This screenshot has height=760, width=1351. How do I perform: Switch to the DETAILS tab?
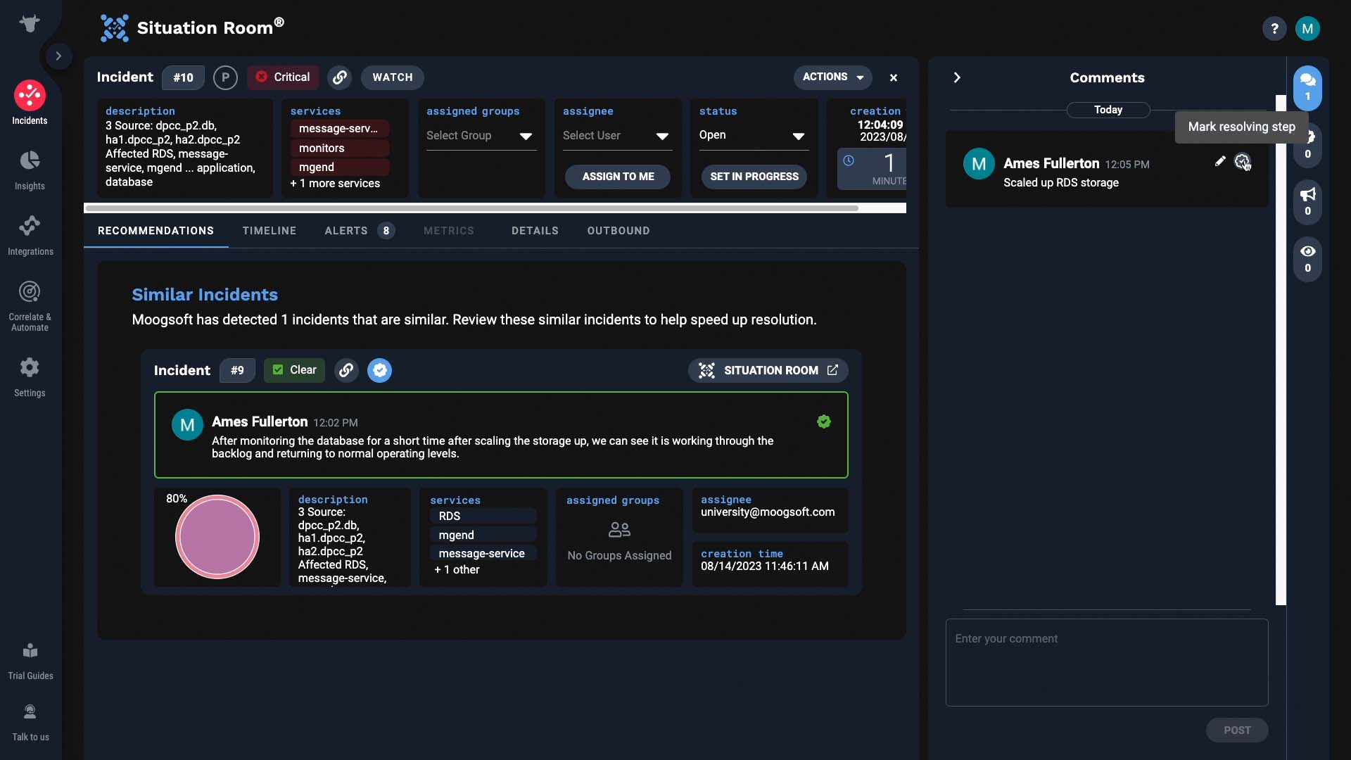pyautogui.click(x=535, y=231)
